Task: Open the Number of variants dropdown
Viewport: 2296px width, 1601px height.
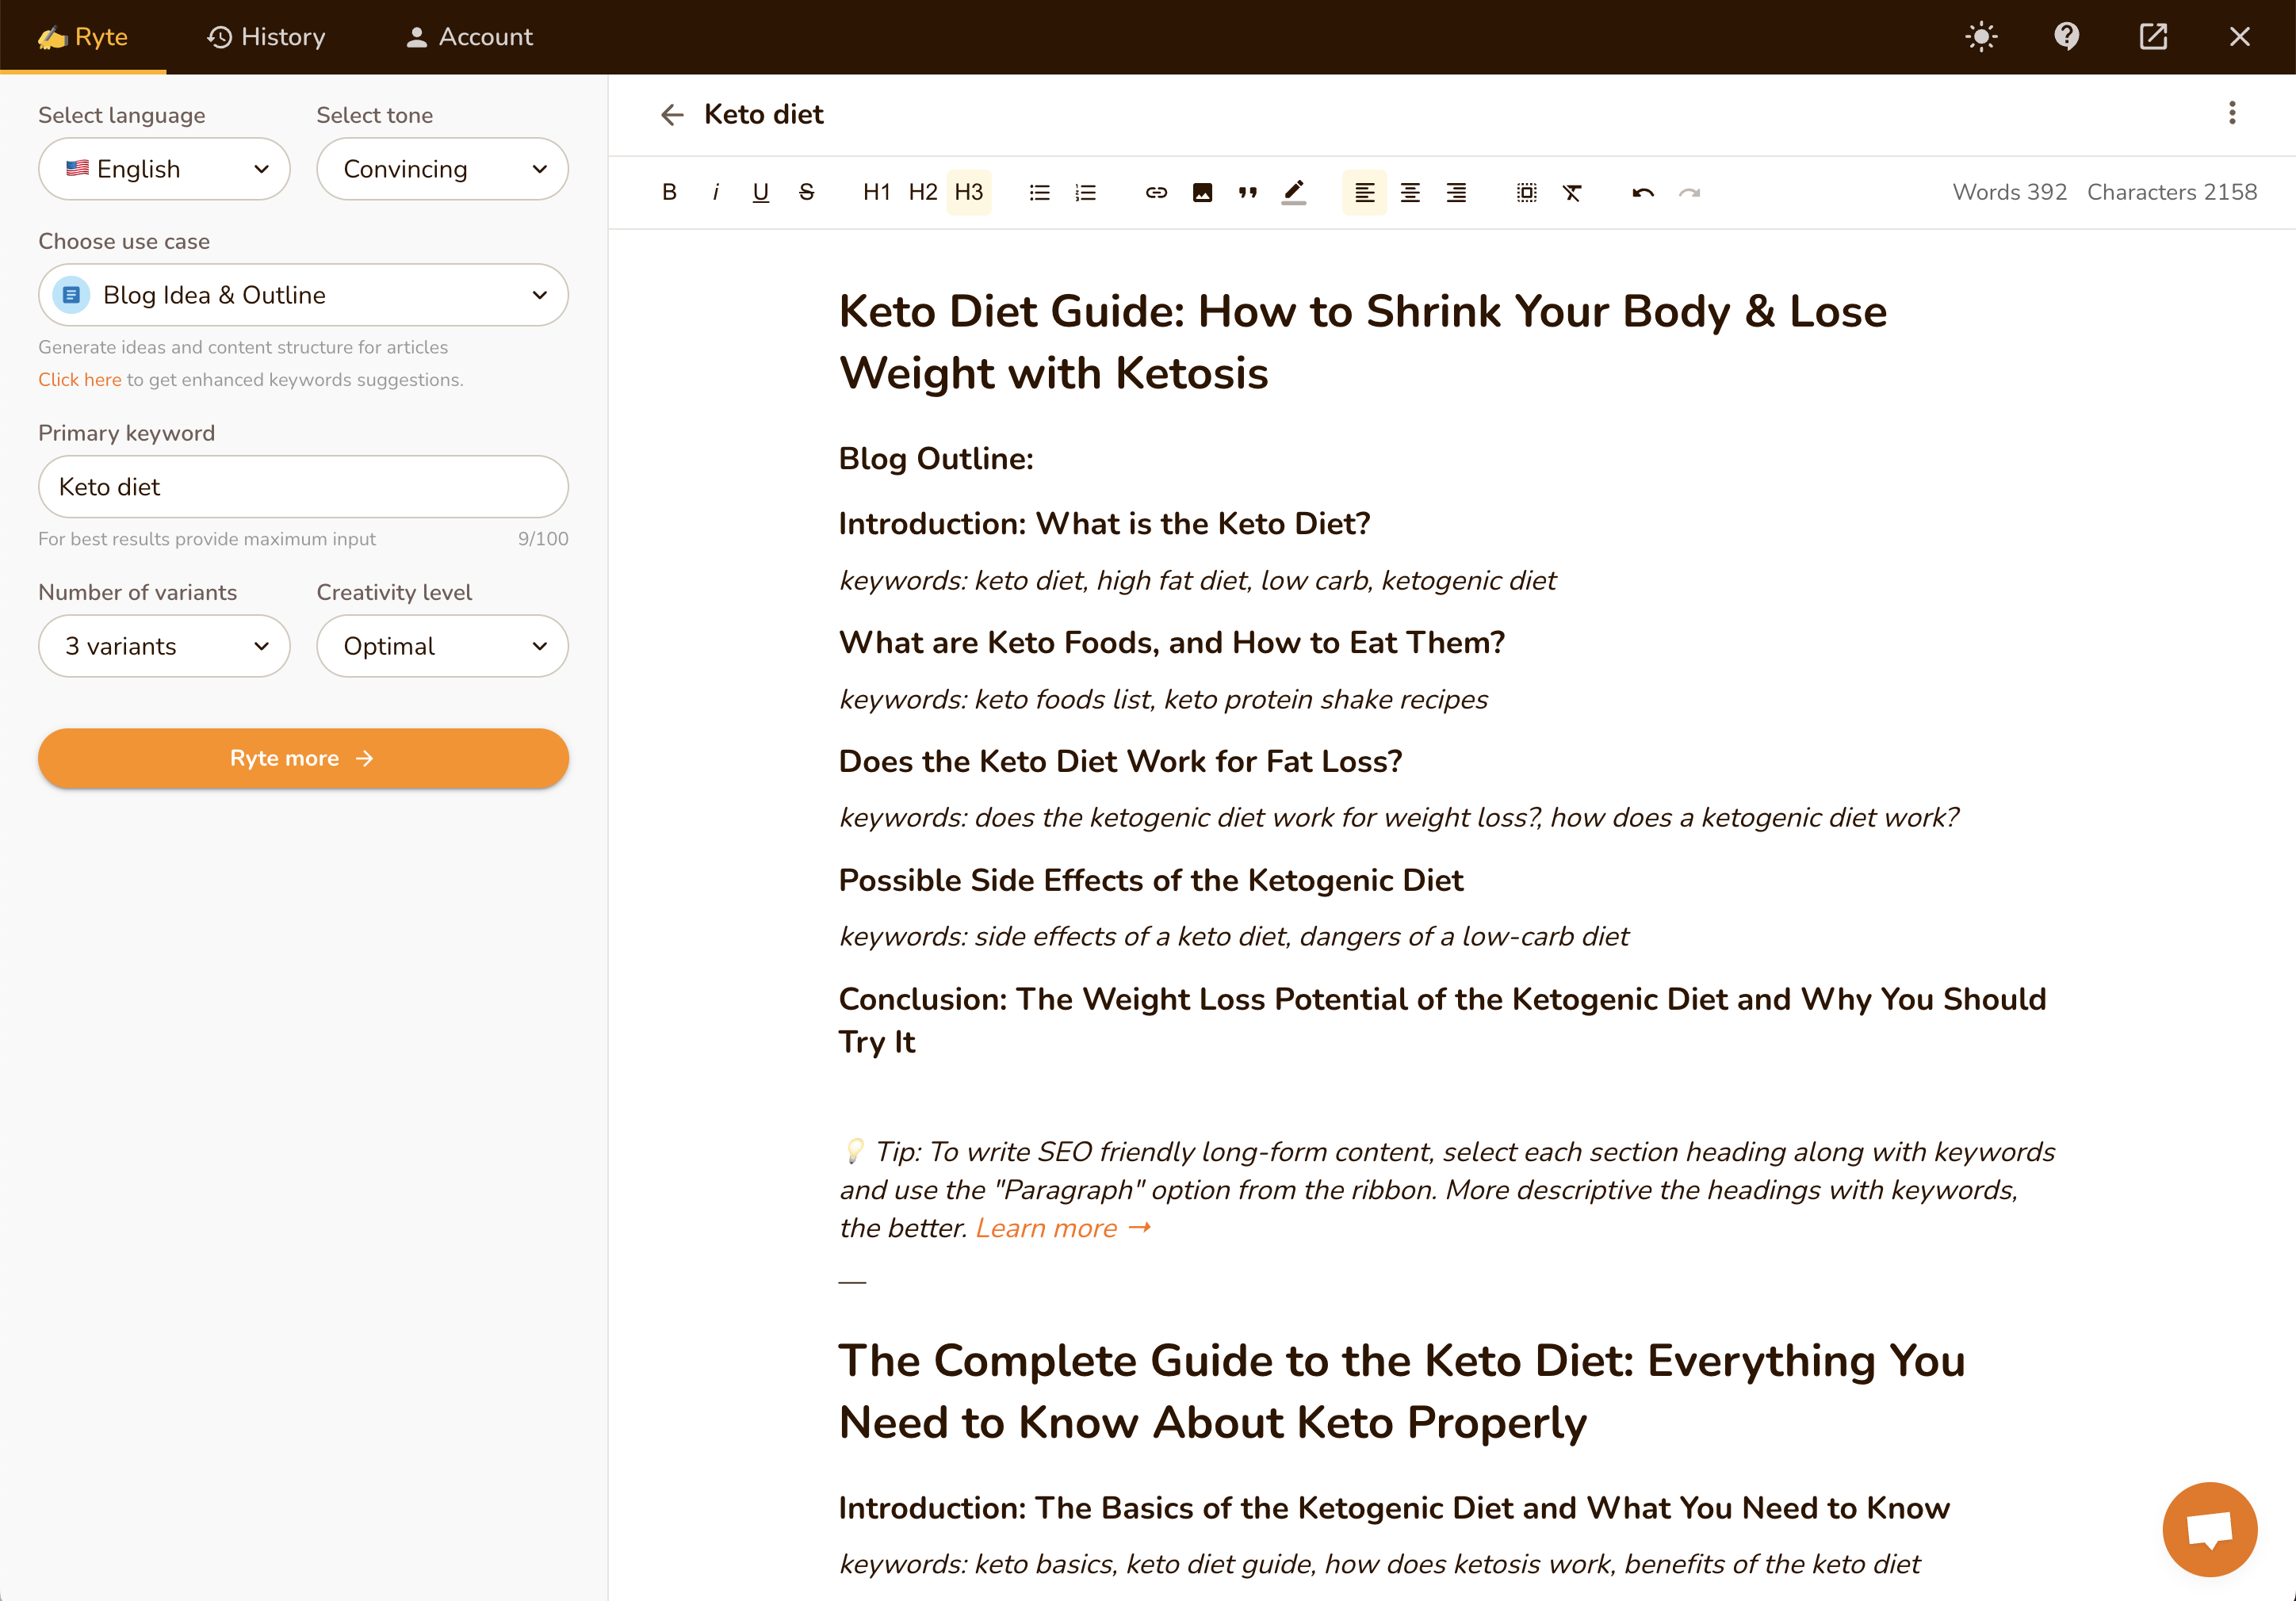Action: (x=164, y=646)
